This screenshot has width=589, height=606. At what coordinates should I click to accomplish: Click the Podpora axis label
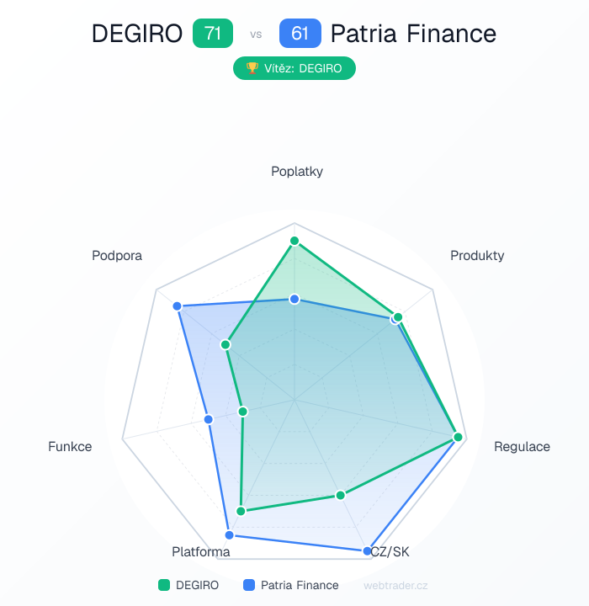point(117,256)
